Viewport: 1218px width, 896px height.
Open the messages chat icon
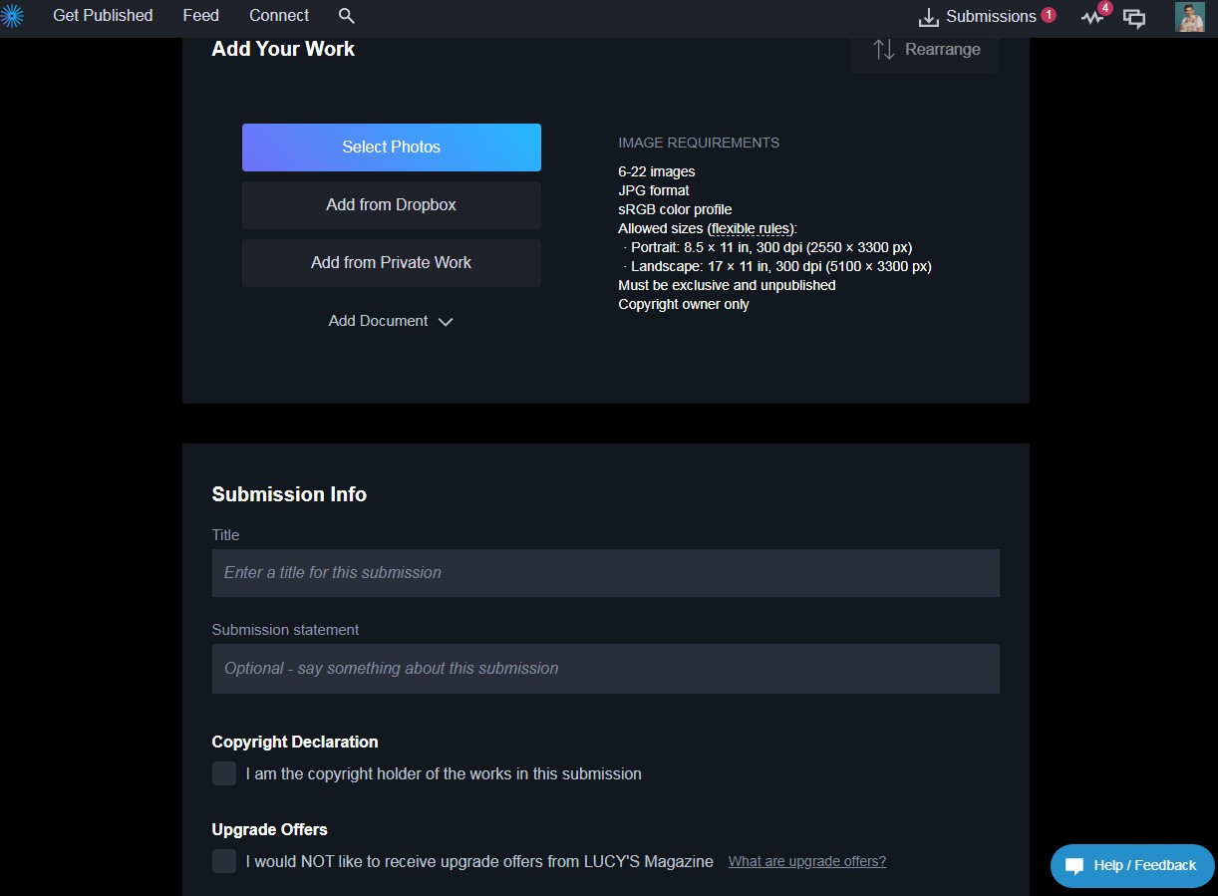1134,18
